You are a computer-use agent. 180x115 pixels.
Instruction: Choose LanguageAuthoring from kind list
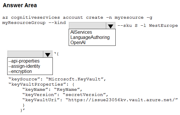(90, 37)
